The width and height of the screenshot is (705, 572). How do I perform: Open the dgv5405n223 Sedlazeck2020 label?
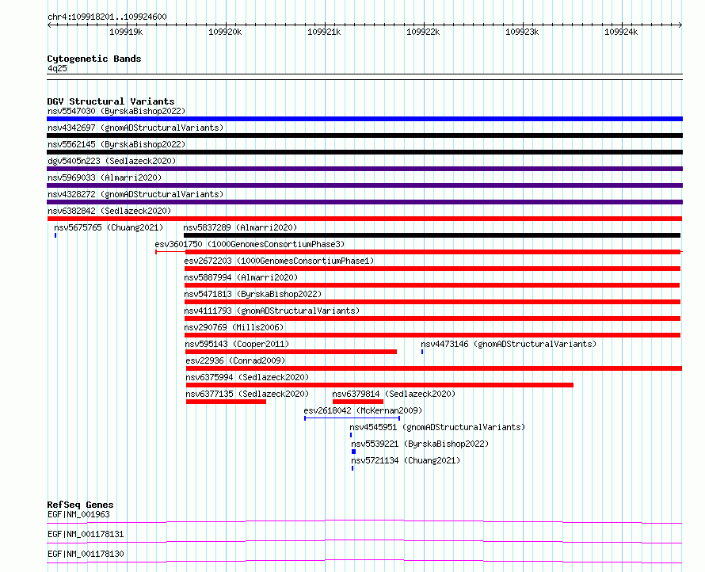112,161
